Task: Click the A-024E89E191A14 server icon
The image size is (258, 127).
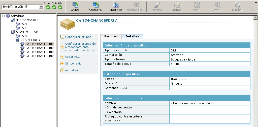Action: [13, 32]
